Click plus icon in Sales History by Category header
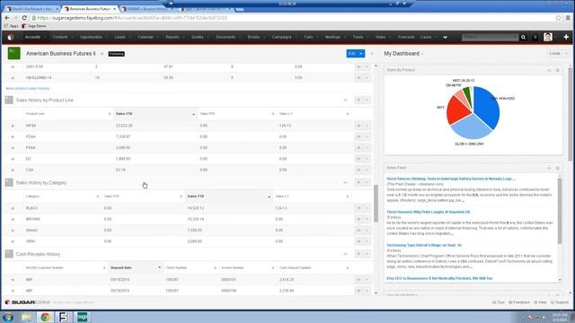This screenshot has height=323, width=575. coord(358,182)
